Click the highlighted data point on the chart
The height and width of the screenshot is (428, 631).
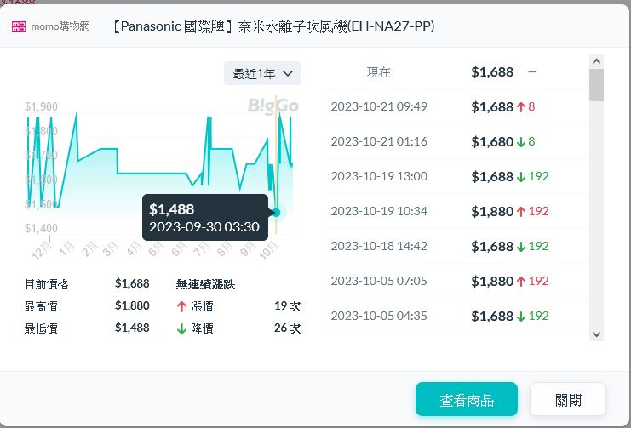coord(276,212)
